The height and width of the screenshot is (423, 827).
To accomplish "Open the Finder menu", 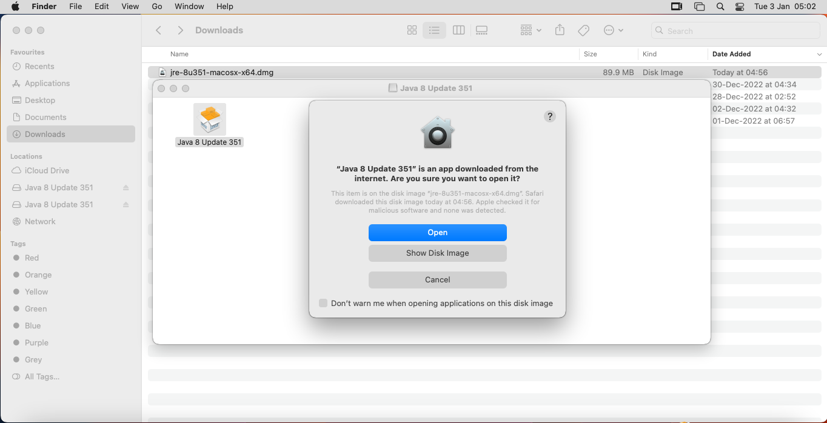I will pos(44,7).
